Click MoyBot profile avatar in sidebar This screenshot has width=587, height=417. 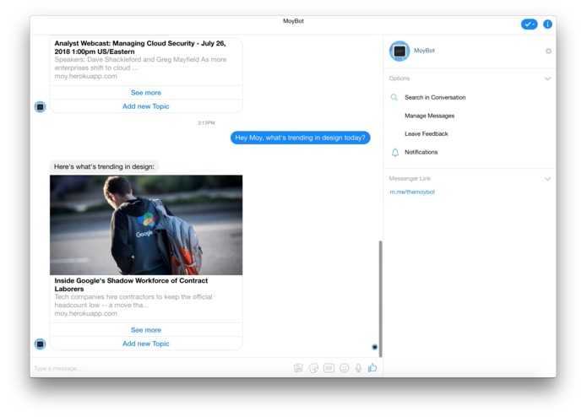(399, 51)
